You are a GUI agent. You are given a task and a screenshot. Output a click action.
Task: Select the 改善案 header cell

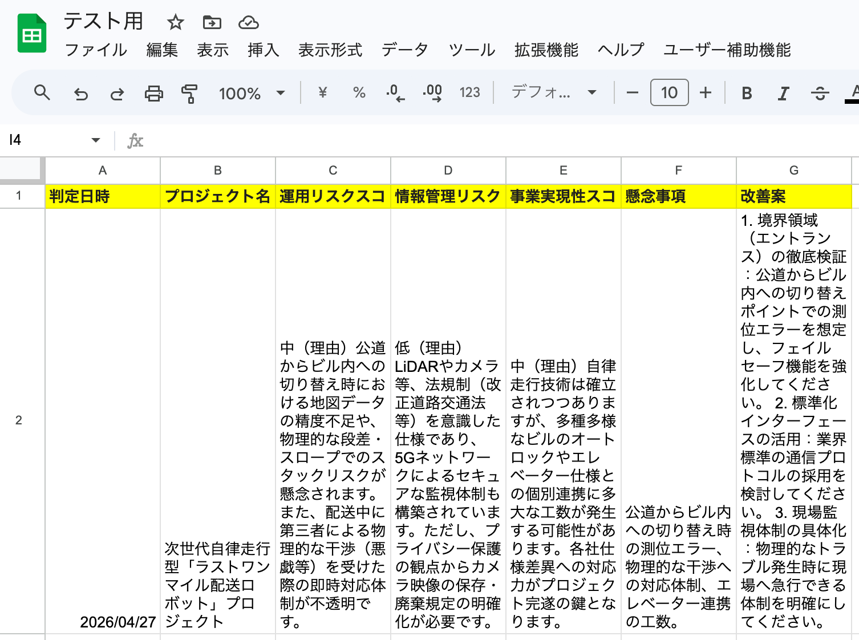pos(794,196)
